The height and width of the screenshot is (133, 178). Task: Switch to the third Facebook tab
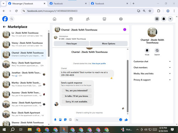pos(109,4)
